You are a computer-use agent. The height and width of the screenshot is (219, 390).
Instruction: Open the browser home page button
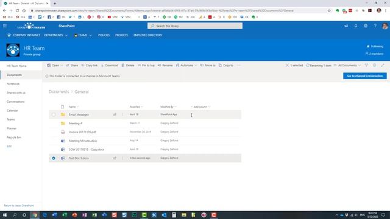24,10
